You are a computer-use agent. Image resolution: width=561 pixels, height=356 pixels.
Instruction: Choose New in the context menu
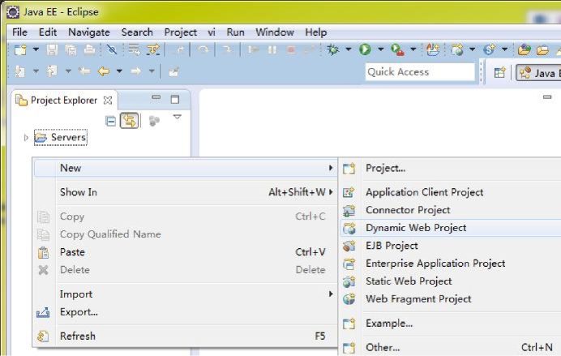coord(186,168)
